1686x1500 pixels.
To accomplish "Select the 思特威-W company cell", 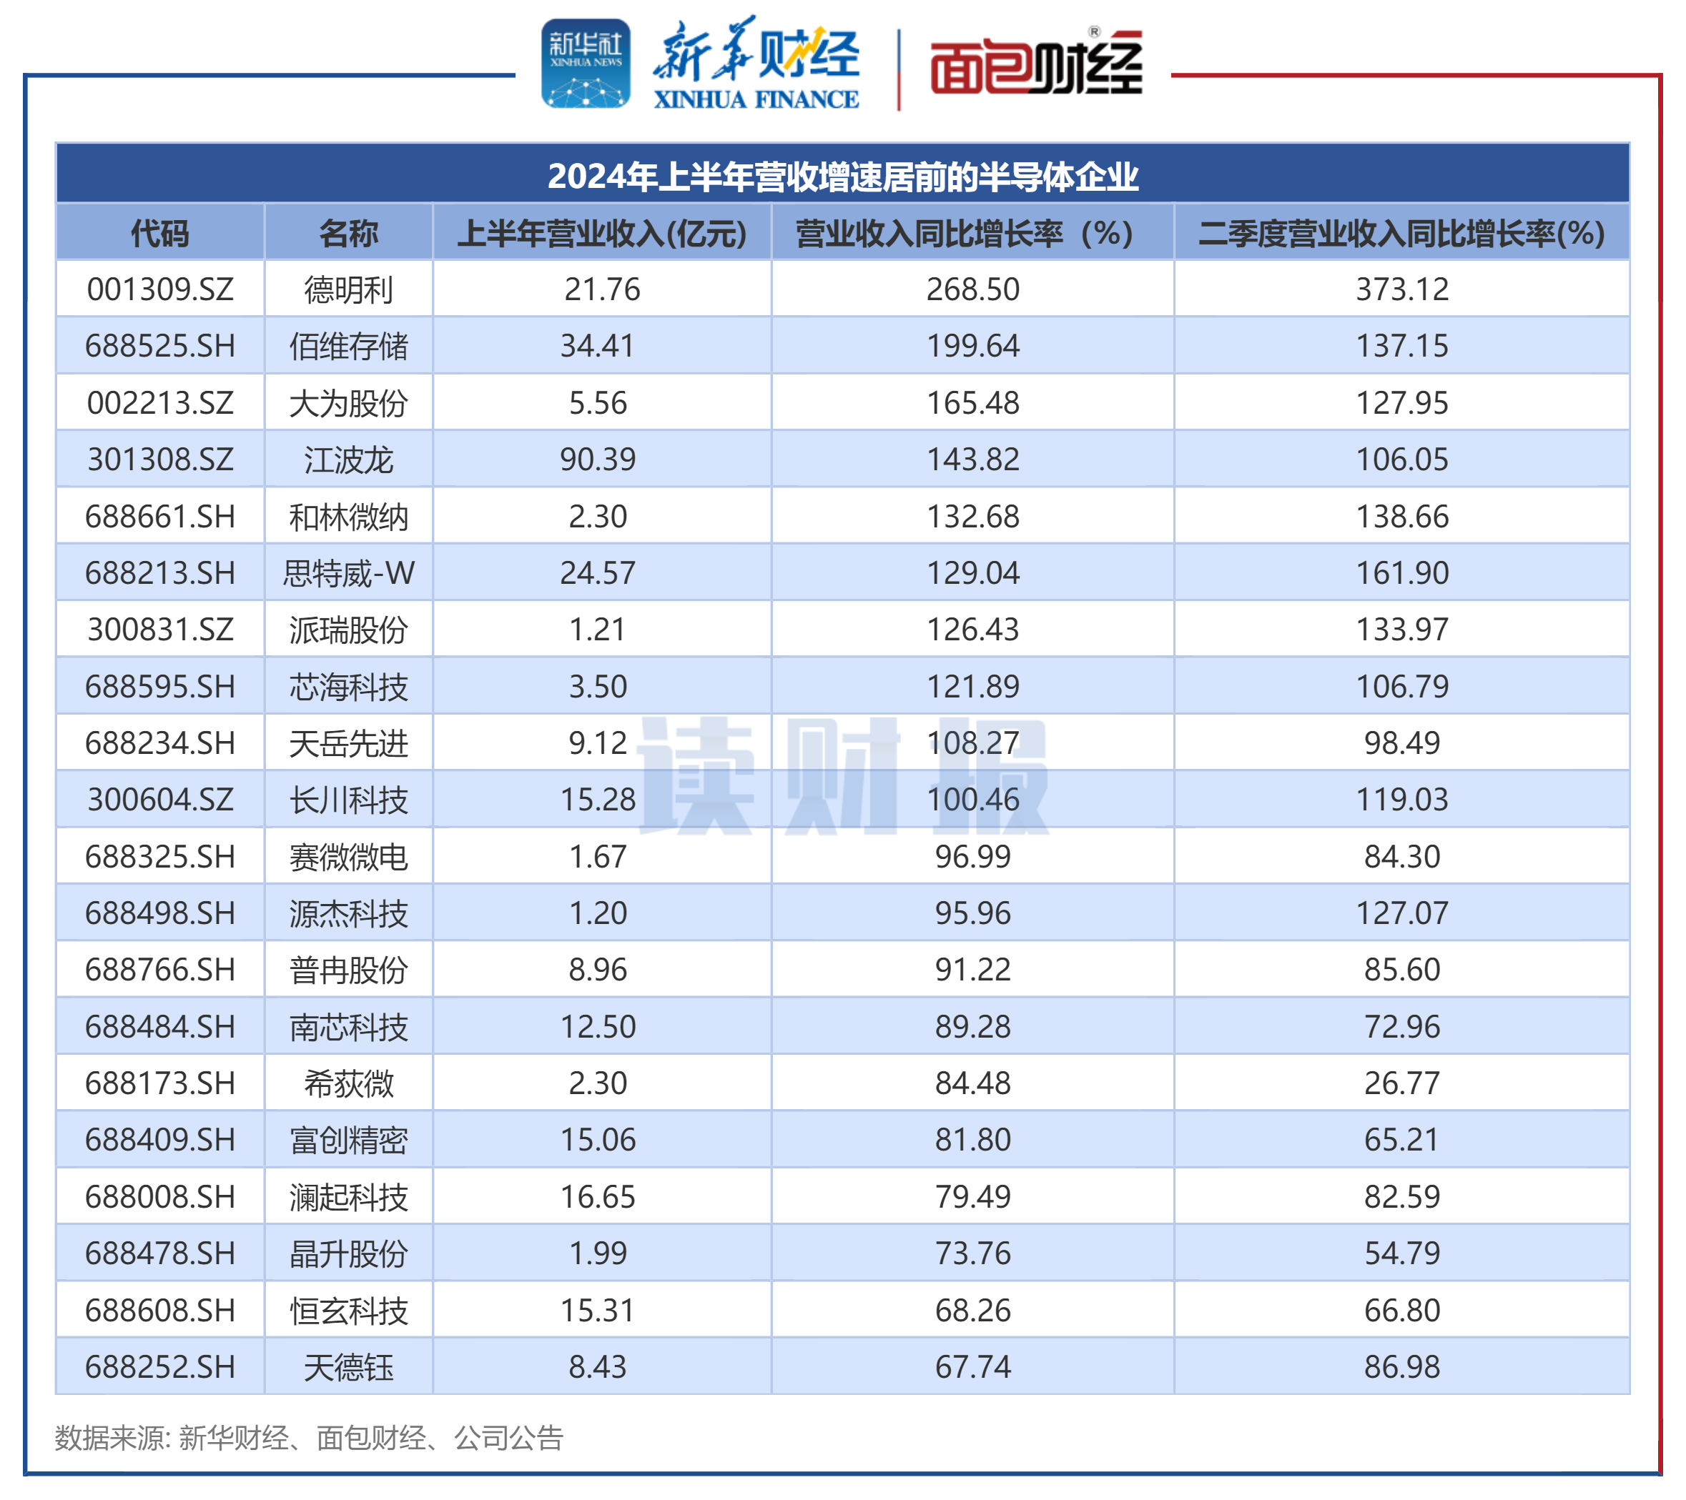I will click(350, 573).
